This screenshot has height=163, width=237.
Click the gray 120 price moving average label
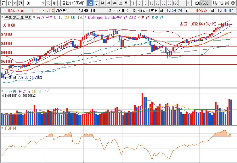(80, 17)
